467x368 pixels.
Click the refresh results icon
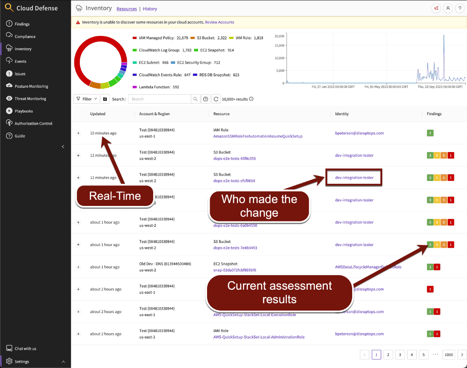coord(216,99)
